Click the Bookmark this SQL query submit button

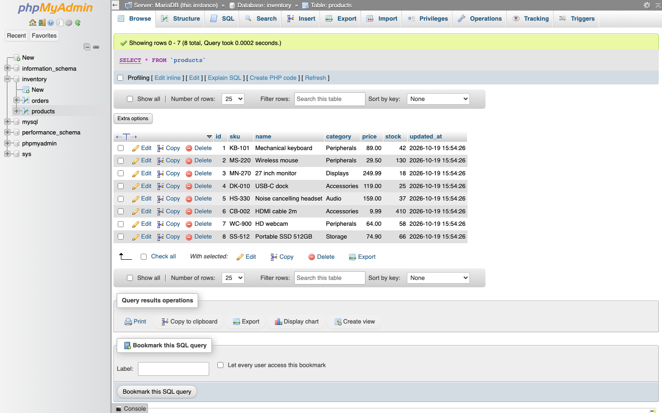point(157,392)
